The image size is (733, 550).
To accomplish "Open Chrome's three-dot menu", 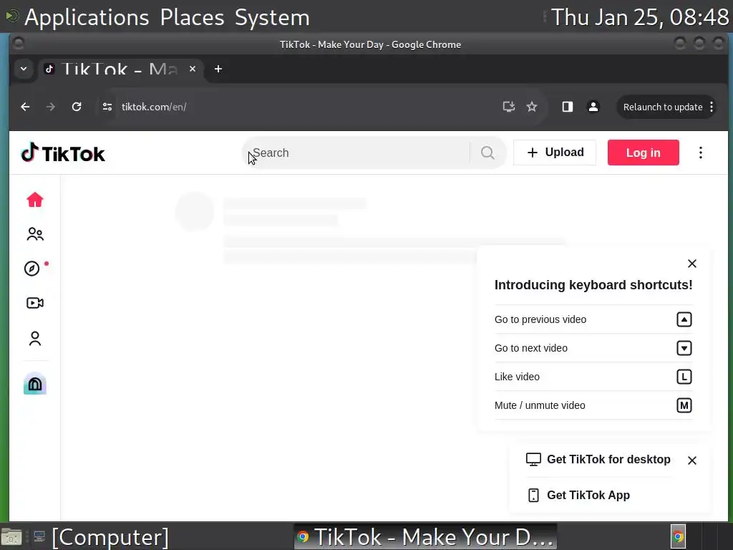I will 712,107.
